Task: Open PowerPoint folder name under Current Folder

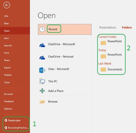Action: coord(114,41)
